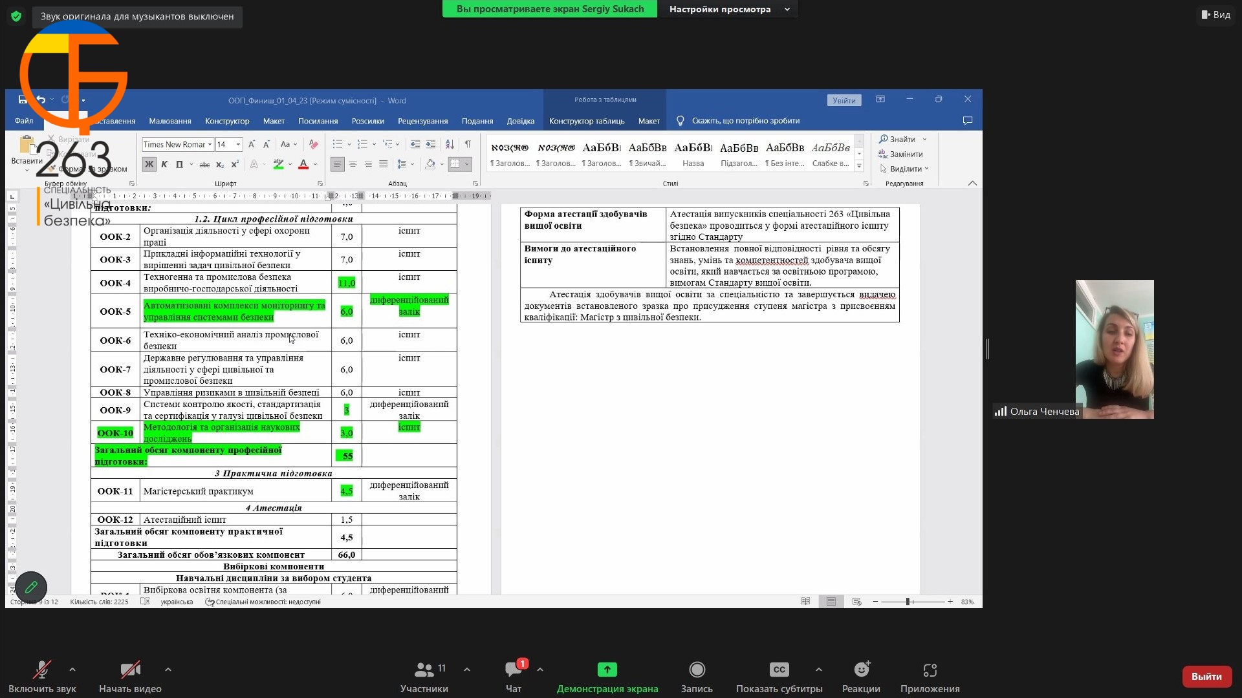Open the Файл tab
Image resolution: width=1242 pixels, height=698 pixels.
click(x=24, y=121)
